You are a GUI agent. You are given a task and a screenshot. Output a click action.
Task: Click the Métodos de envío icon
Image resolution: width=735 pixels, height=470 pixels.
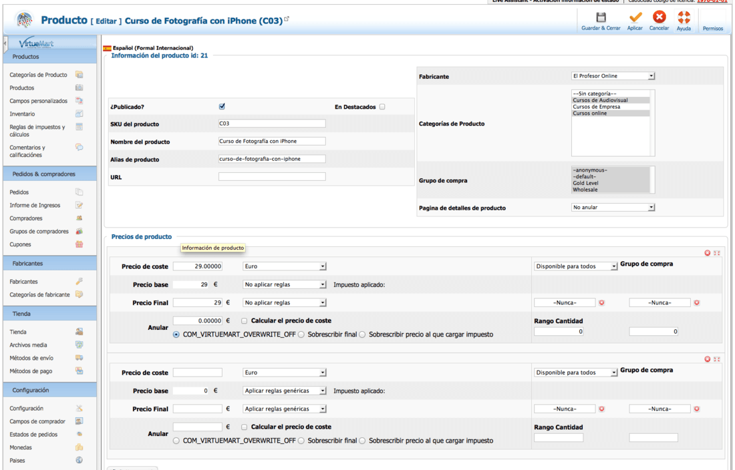click(80, 358)
